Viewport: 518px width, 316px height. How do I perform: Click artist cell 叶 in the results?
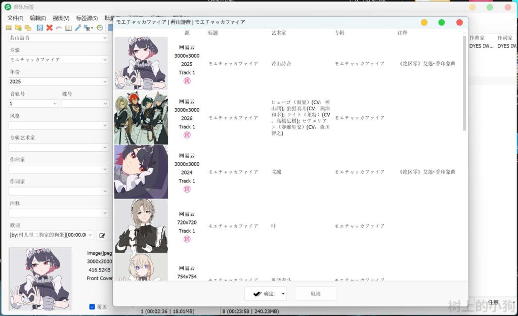(x=274, y=226)
